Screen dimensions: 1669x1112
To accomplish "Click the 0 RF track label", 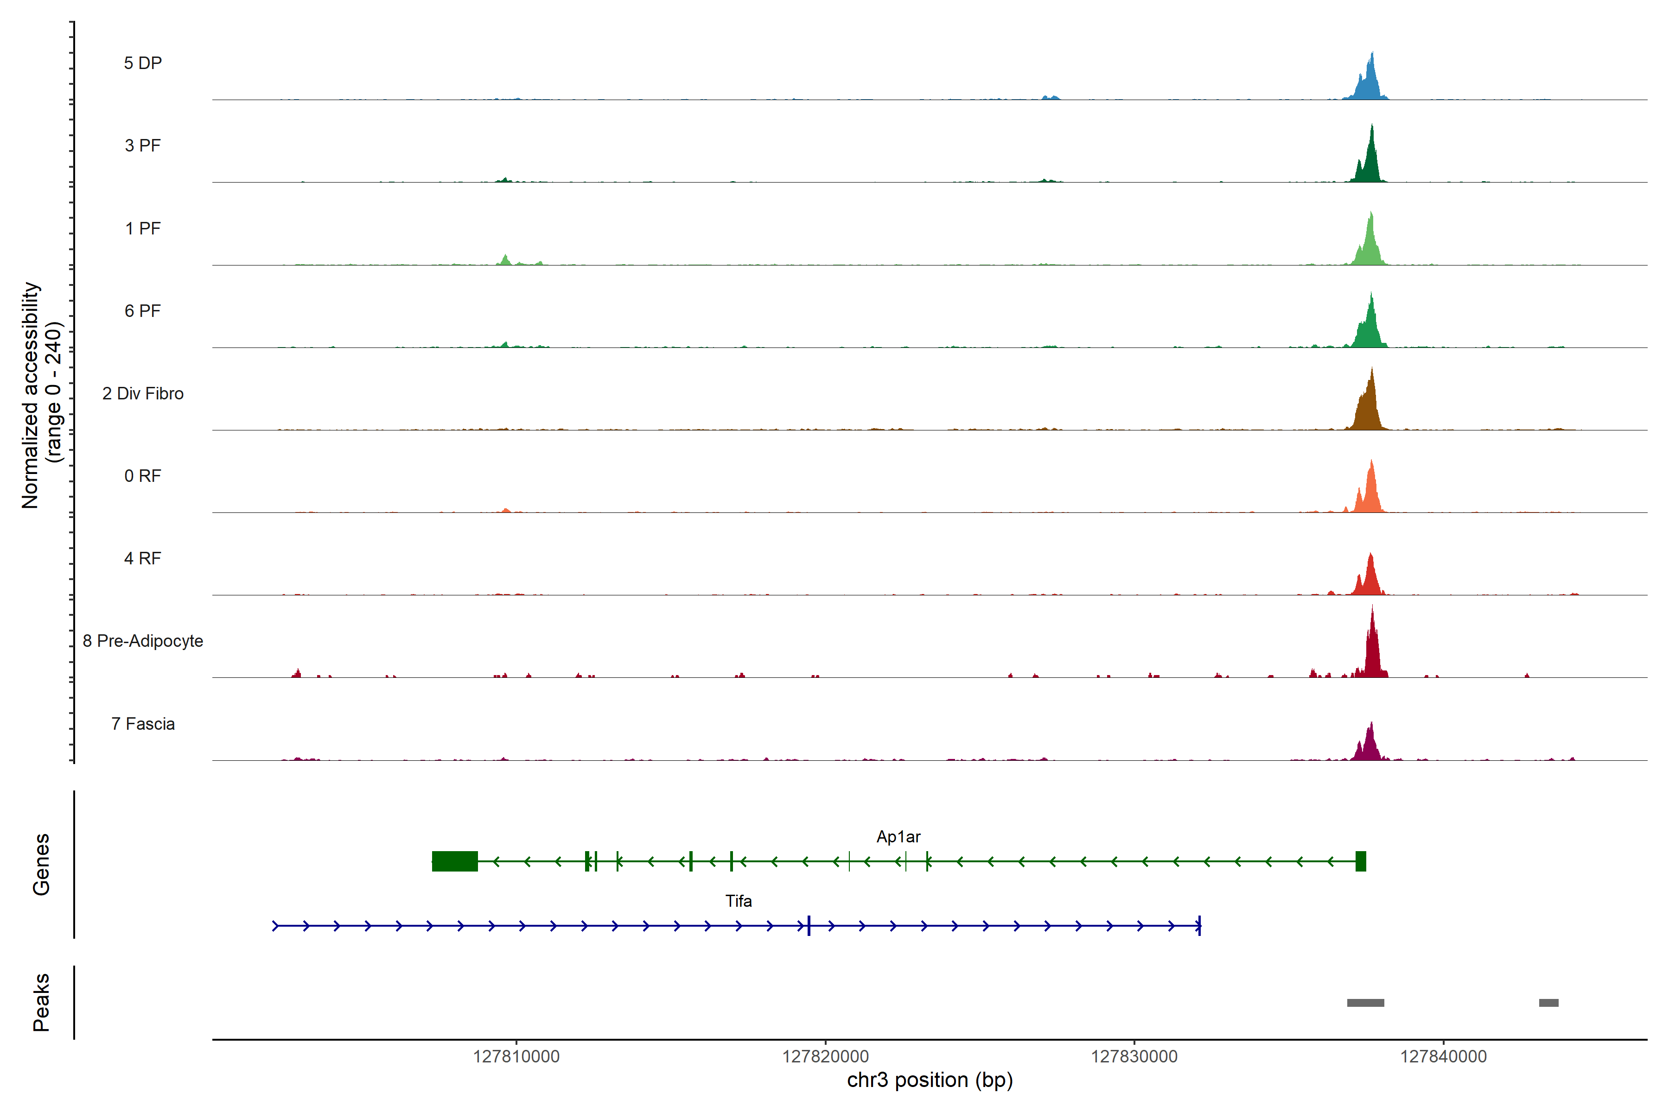I will coord(143,476).
